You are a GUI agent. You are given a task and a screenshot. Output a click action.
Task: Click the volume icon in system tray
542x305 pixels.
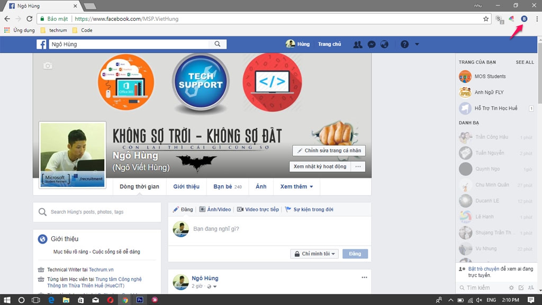point(479,300)
